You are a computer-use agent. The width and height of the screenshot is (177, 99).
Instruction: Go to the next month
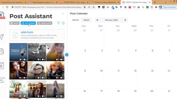pos(125,20)
